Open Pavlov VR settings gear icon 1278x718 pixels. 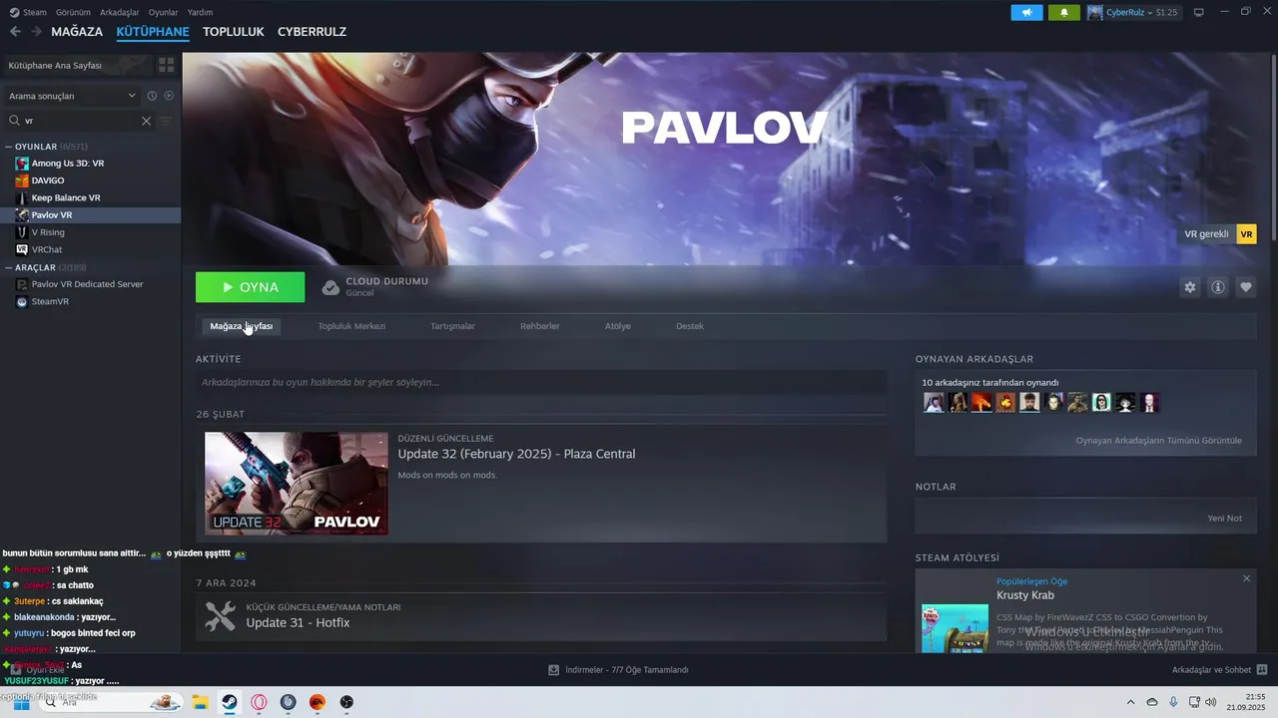pyautogui.click(x=1189, y=287)
